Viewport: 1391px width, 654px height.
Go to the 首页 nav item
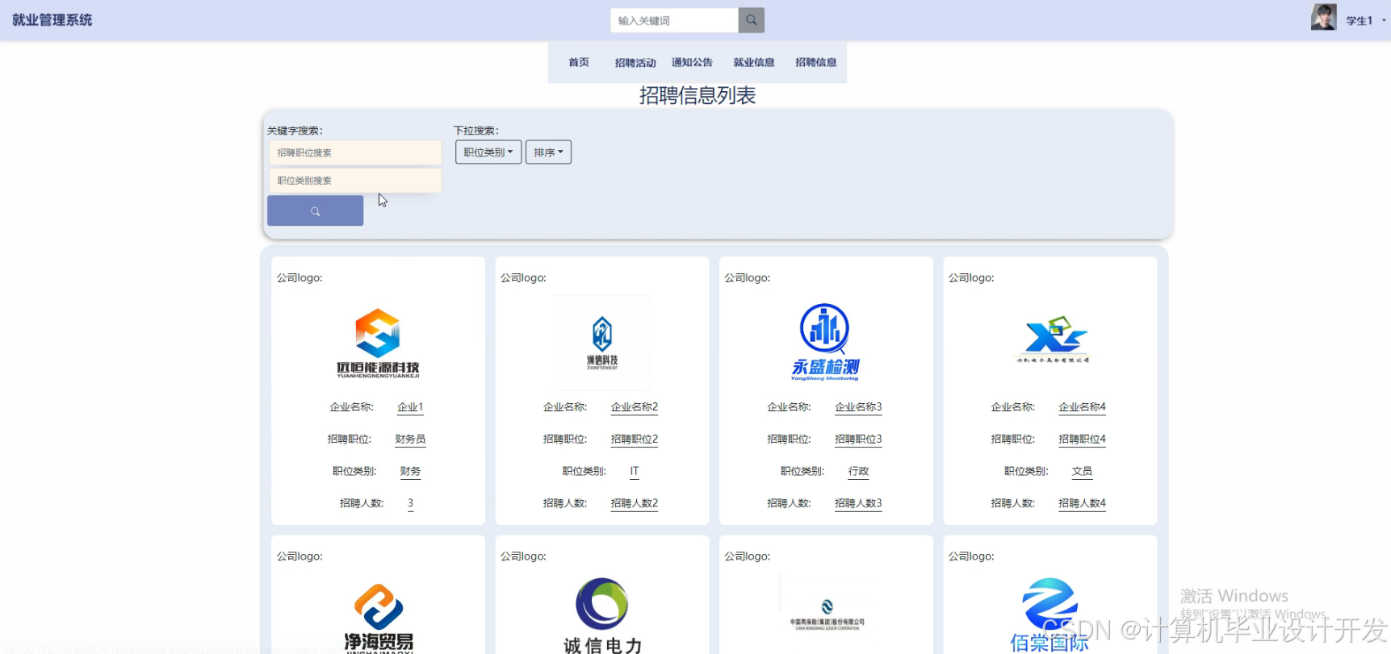579,62
